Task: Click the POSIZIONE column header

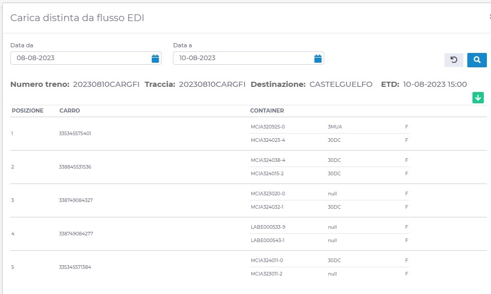Action: 28,111
